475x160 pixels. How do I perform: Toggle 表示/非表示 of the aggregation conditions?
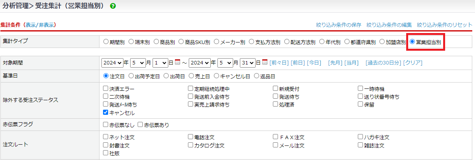point(40,25)
